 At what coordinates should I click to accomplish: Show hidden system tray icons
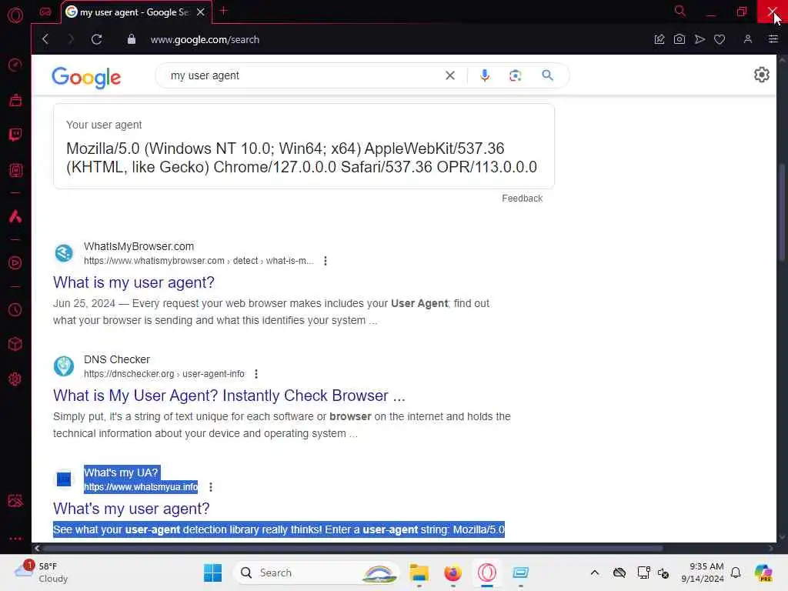click(595, 573)
